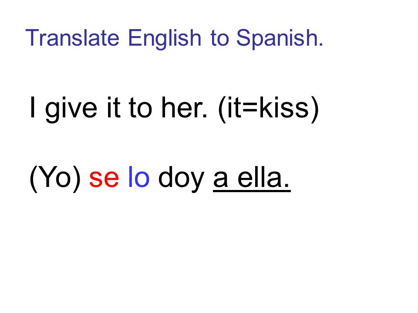Click the equals sign between it and kiss

click(x=250, y=109)
